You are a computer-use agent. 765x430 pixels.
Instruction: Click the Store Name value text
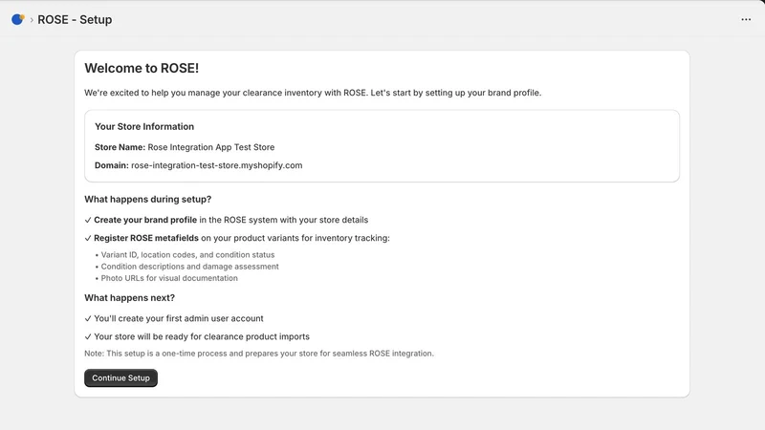click(x=211, y=147)
